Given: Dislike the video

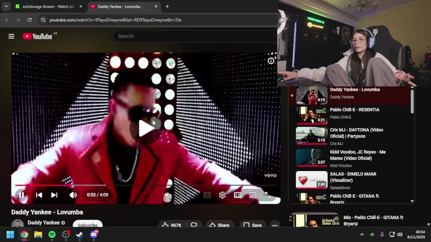Looking at the screenshot, I should 194,225.
